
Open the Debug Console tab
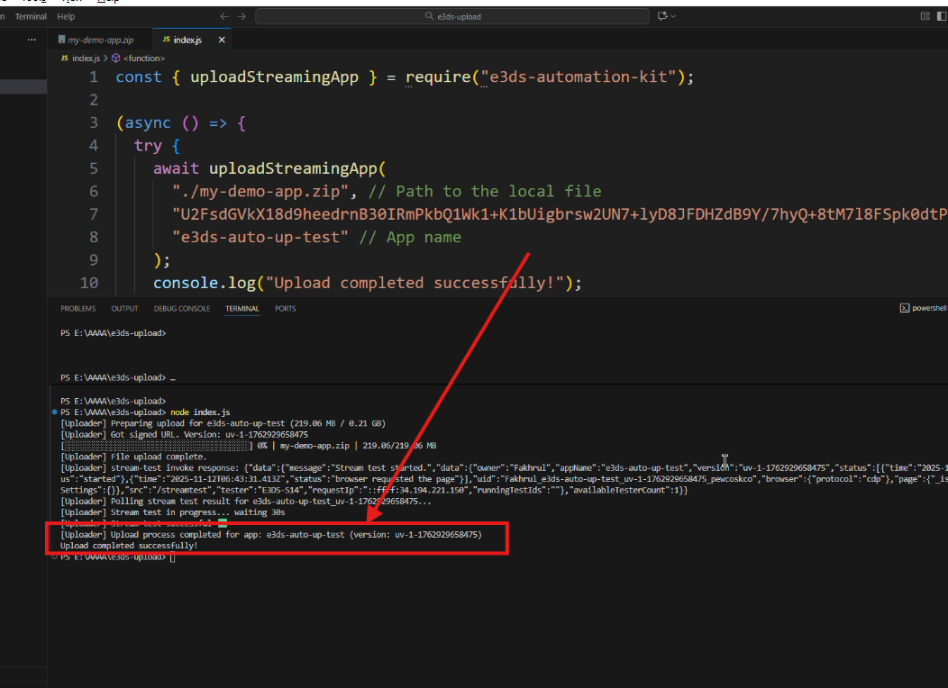(x=182, y=309)
